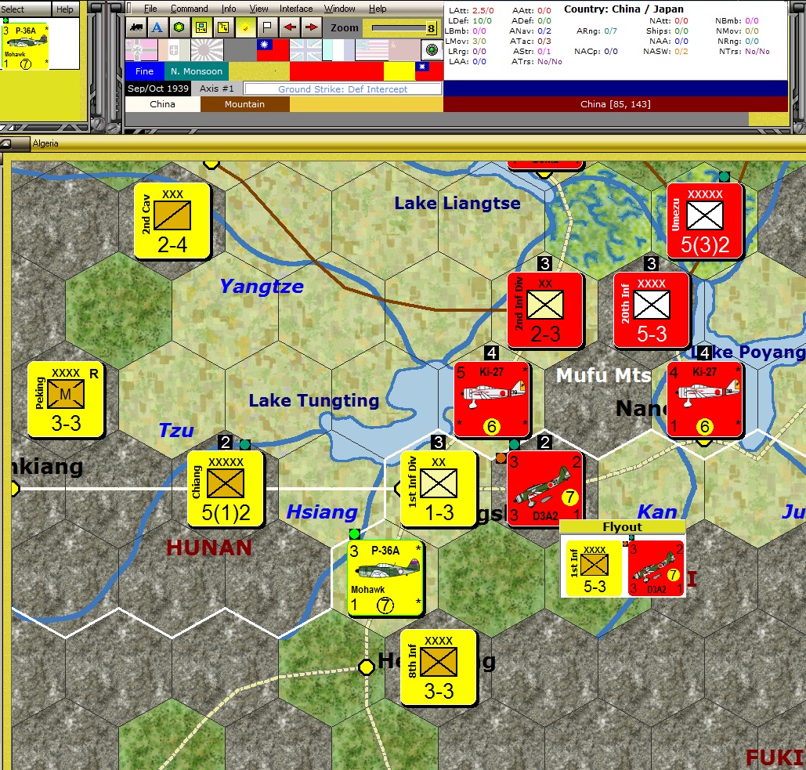Click the Fine weather status box
The image size is (806, 770).
tap(144, 71)
